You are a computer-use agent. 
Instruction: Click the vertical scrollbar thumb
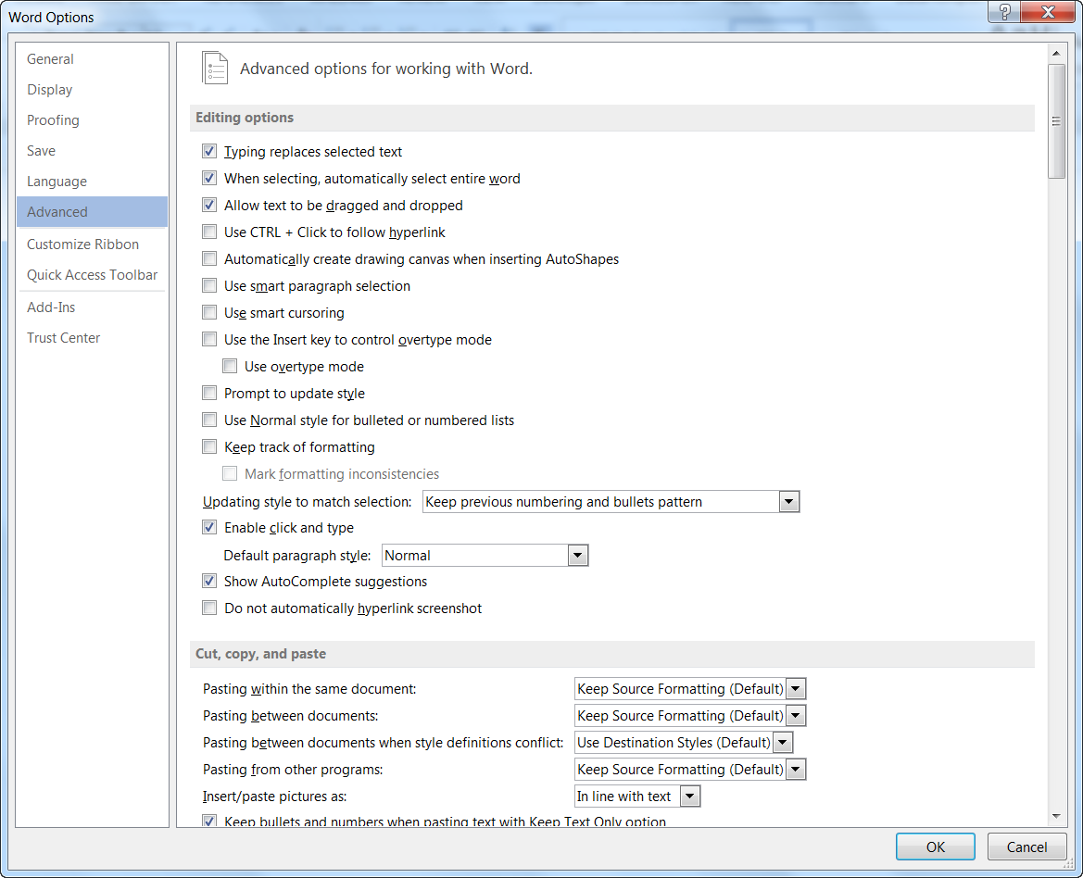(1056, 121)
